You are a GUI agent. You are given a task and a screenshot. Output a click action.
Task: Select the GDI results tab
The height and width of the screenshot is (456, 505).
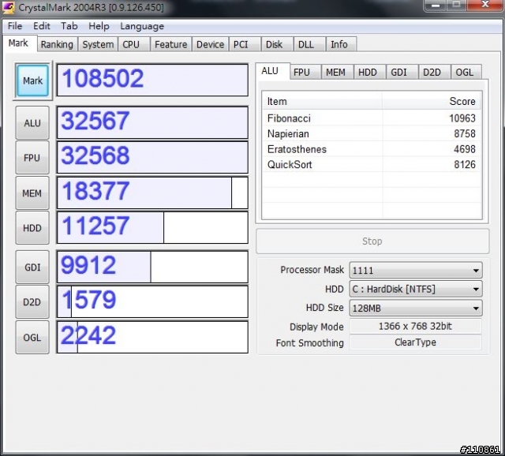point(402,72)
